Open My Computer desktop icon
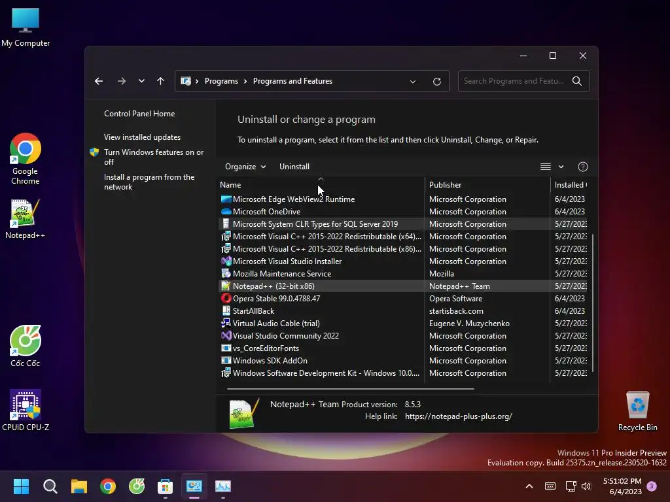670x502 pixels. 26,27
